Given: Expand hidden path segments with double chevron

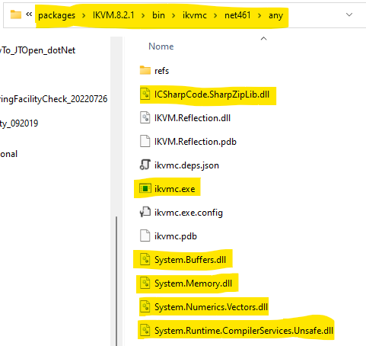Looking at the screenshot, I should point(29,14).
